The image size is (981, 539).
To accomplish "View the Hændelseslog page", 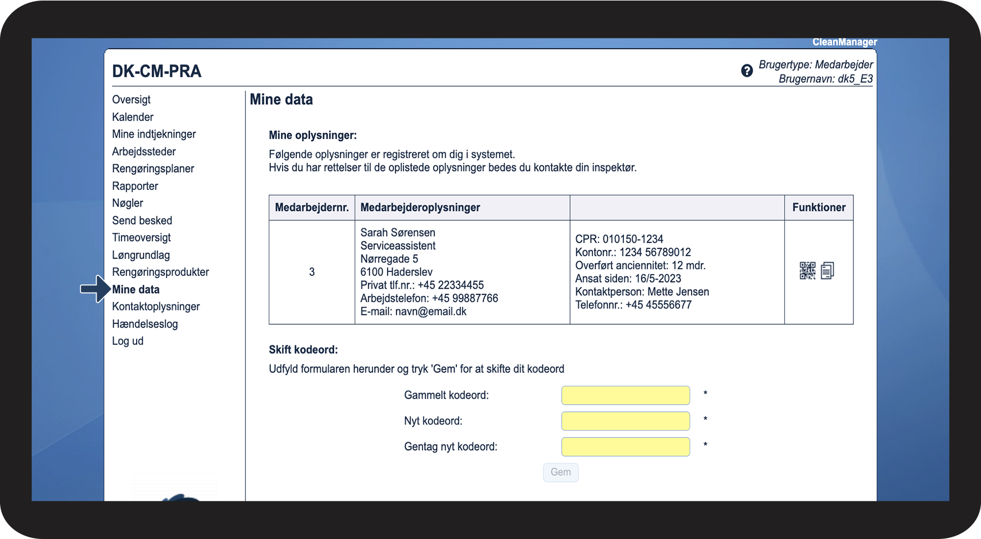I will pyautogui.click(x=145, y=324).
